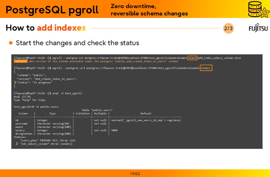The height and width of the screenshot is (177, 270).
Task: Click the "Column" table header
Action: (23, 113)
